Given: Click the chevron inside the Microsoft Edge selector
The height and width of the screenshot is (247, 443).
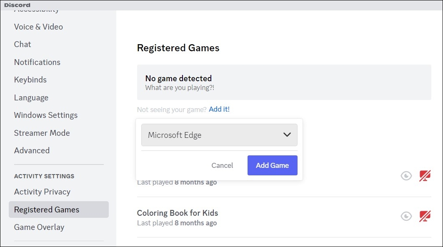Looking at the screenshot, I should [x=287, y=135].
